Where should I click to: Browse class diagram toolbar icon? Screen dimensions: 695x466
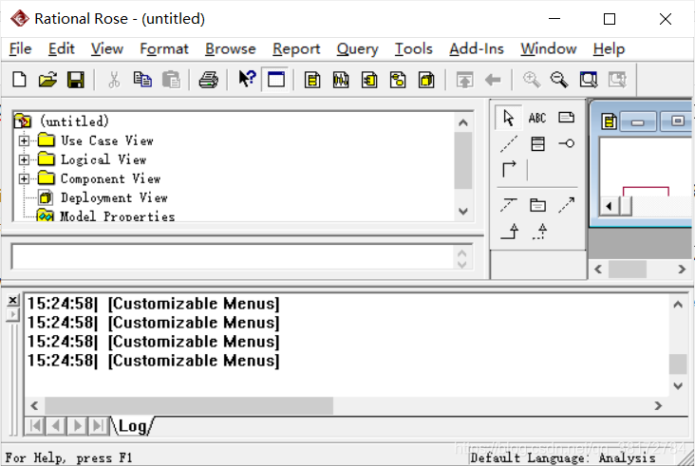(312, 80)
